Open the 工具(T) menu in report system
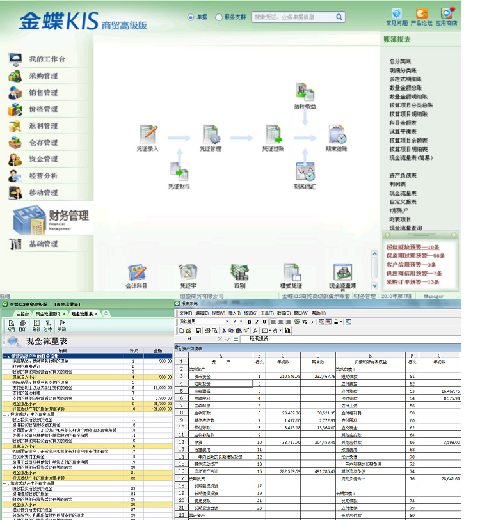 point(268,313)
